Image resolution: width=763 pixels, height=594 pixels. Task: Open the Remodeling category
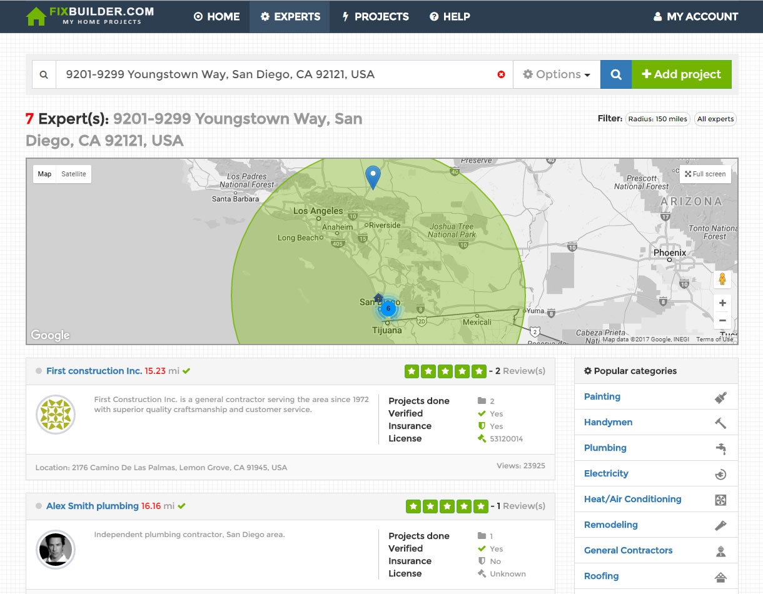611,525
